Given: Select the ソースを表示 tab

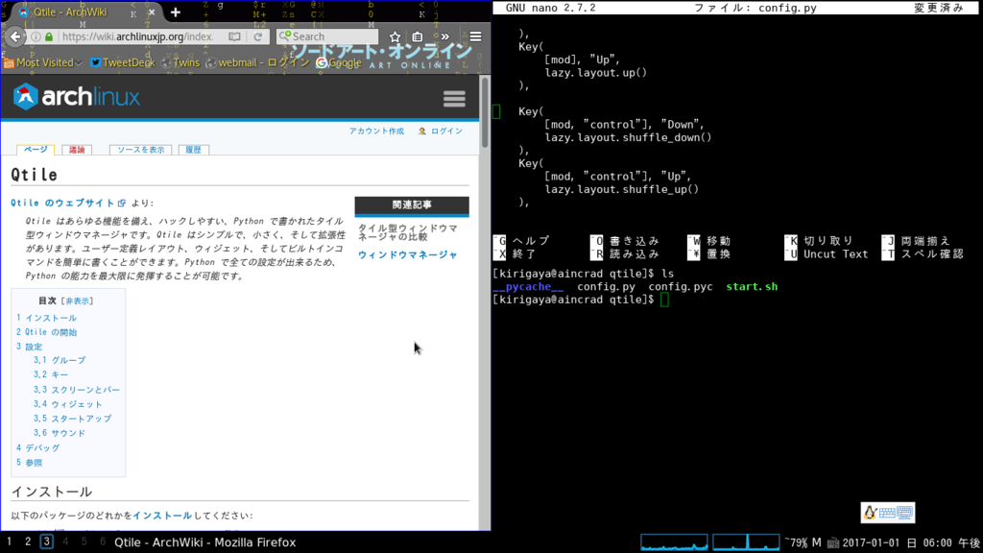Looking at the screenshot, I should [140, 150].
